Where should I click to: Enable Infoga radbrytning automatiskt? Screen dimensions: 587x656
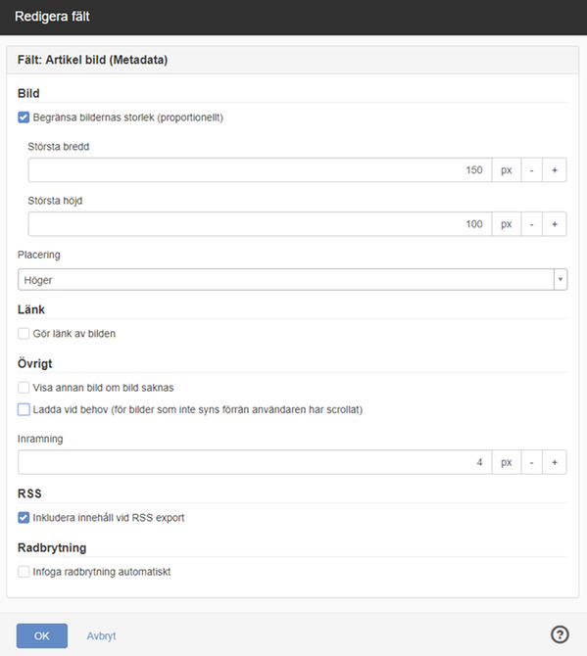(x=24, y=572)
